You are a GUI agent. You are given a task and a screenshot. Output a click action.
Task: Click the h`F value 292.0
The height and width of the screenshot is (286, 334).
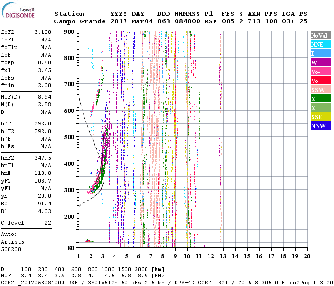tap(43, 123)
